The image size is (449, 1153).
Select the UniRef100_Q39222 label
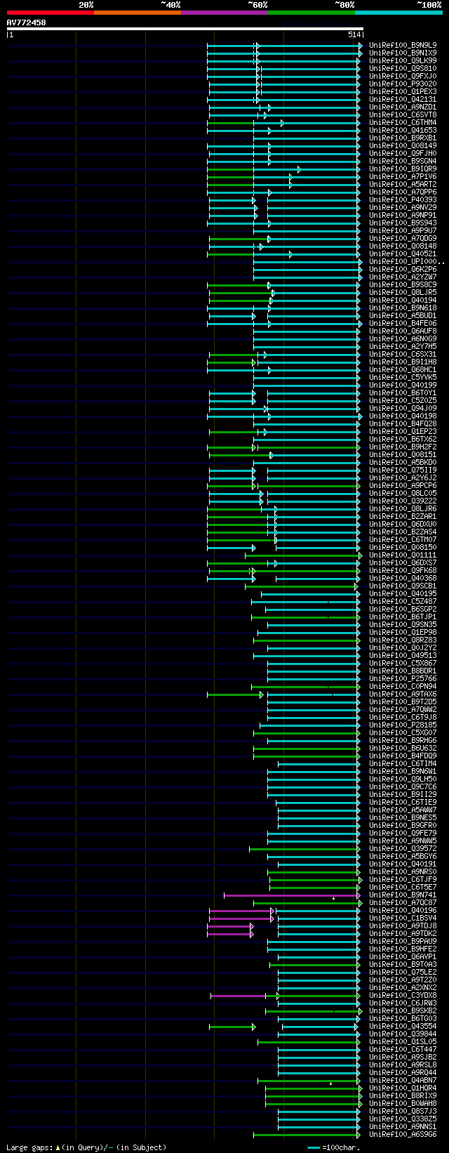coord(403,501)
